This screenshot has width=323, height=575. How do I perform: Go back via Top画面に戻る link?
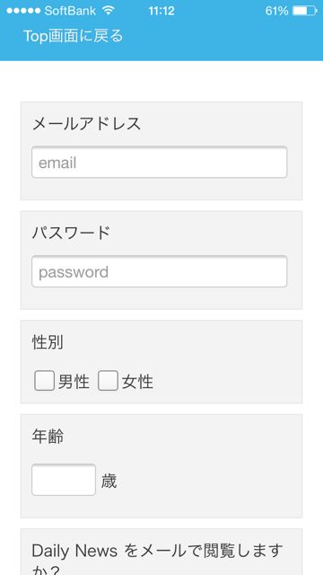click(x=74, y=36)
